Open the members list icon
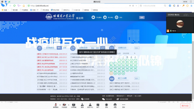 [x=90, y=105]
